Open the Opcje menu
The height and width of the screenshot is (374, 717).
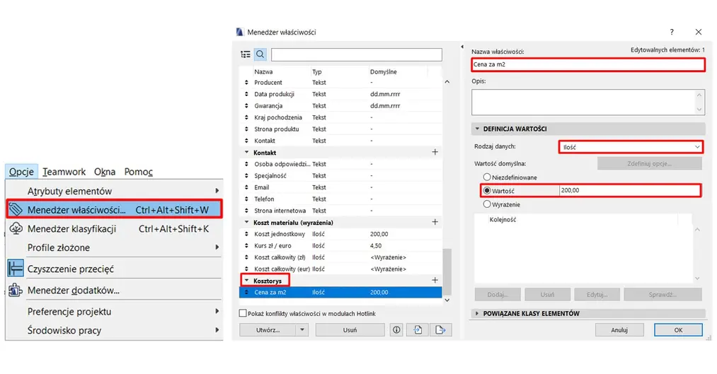21,172
